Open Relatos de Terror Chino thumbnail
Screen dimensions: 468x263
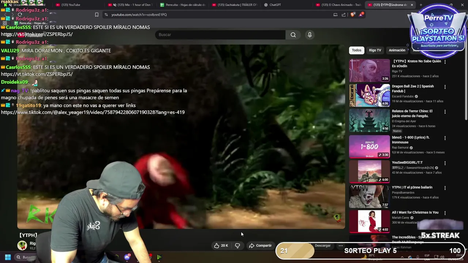[x=369, y=120]
